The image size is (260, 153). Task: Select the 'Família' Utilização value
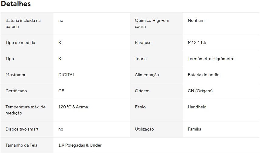pyautogui.click(x=194, y=129)
